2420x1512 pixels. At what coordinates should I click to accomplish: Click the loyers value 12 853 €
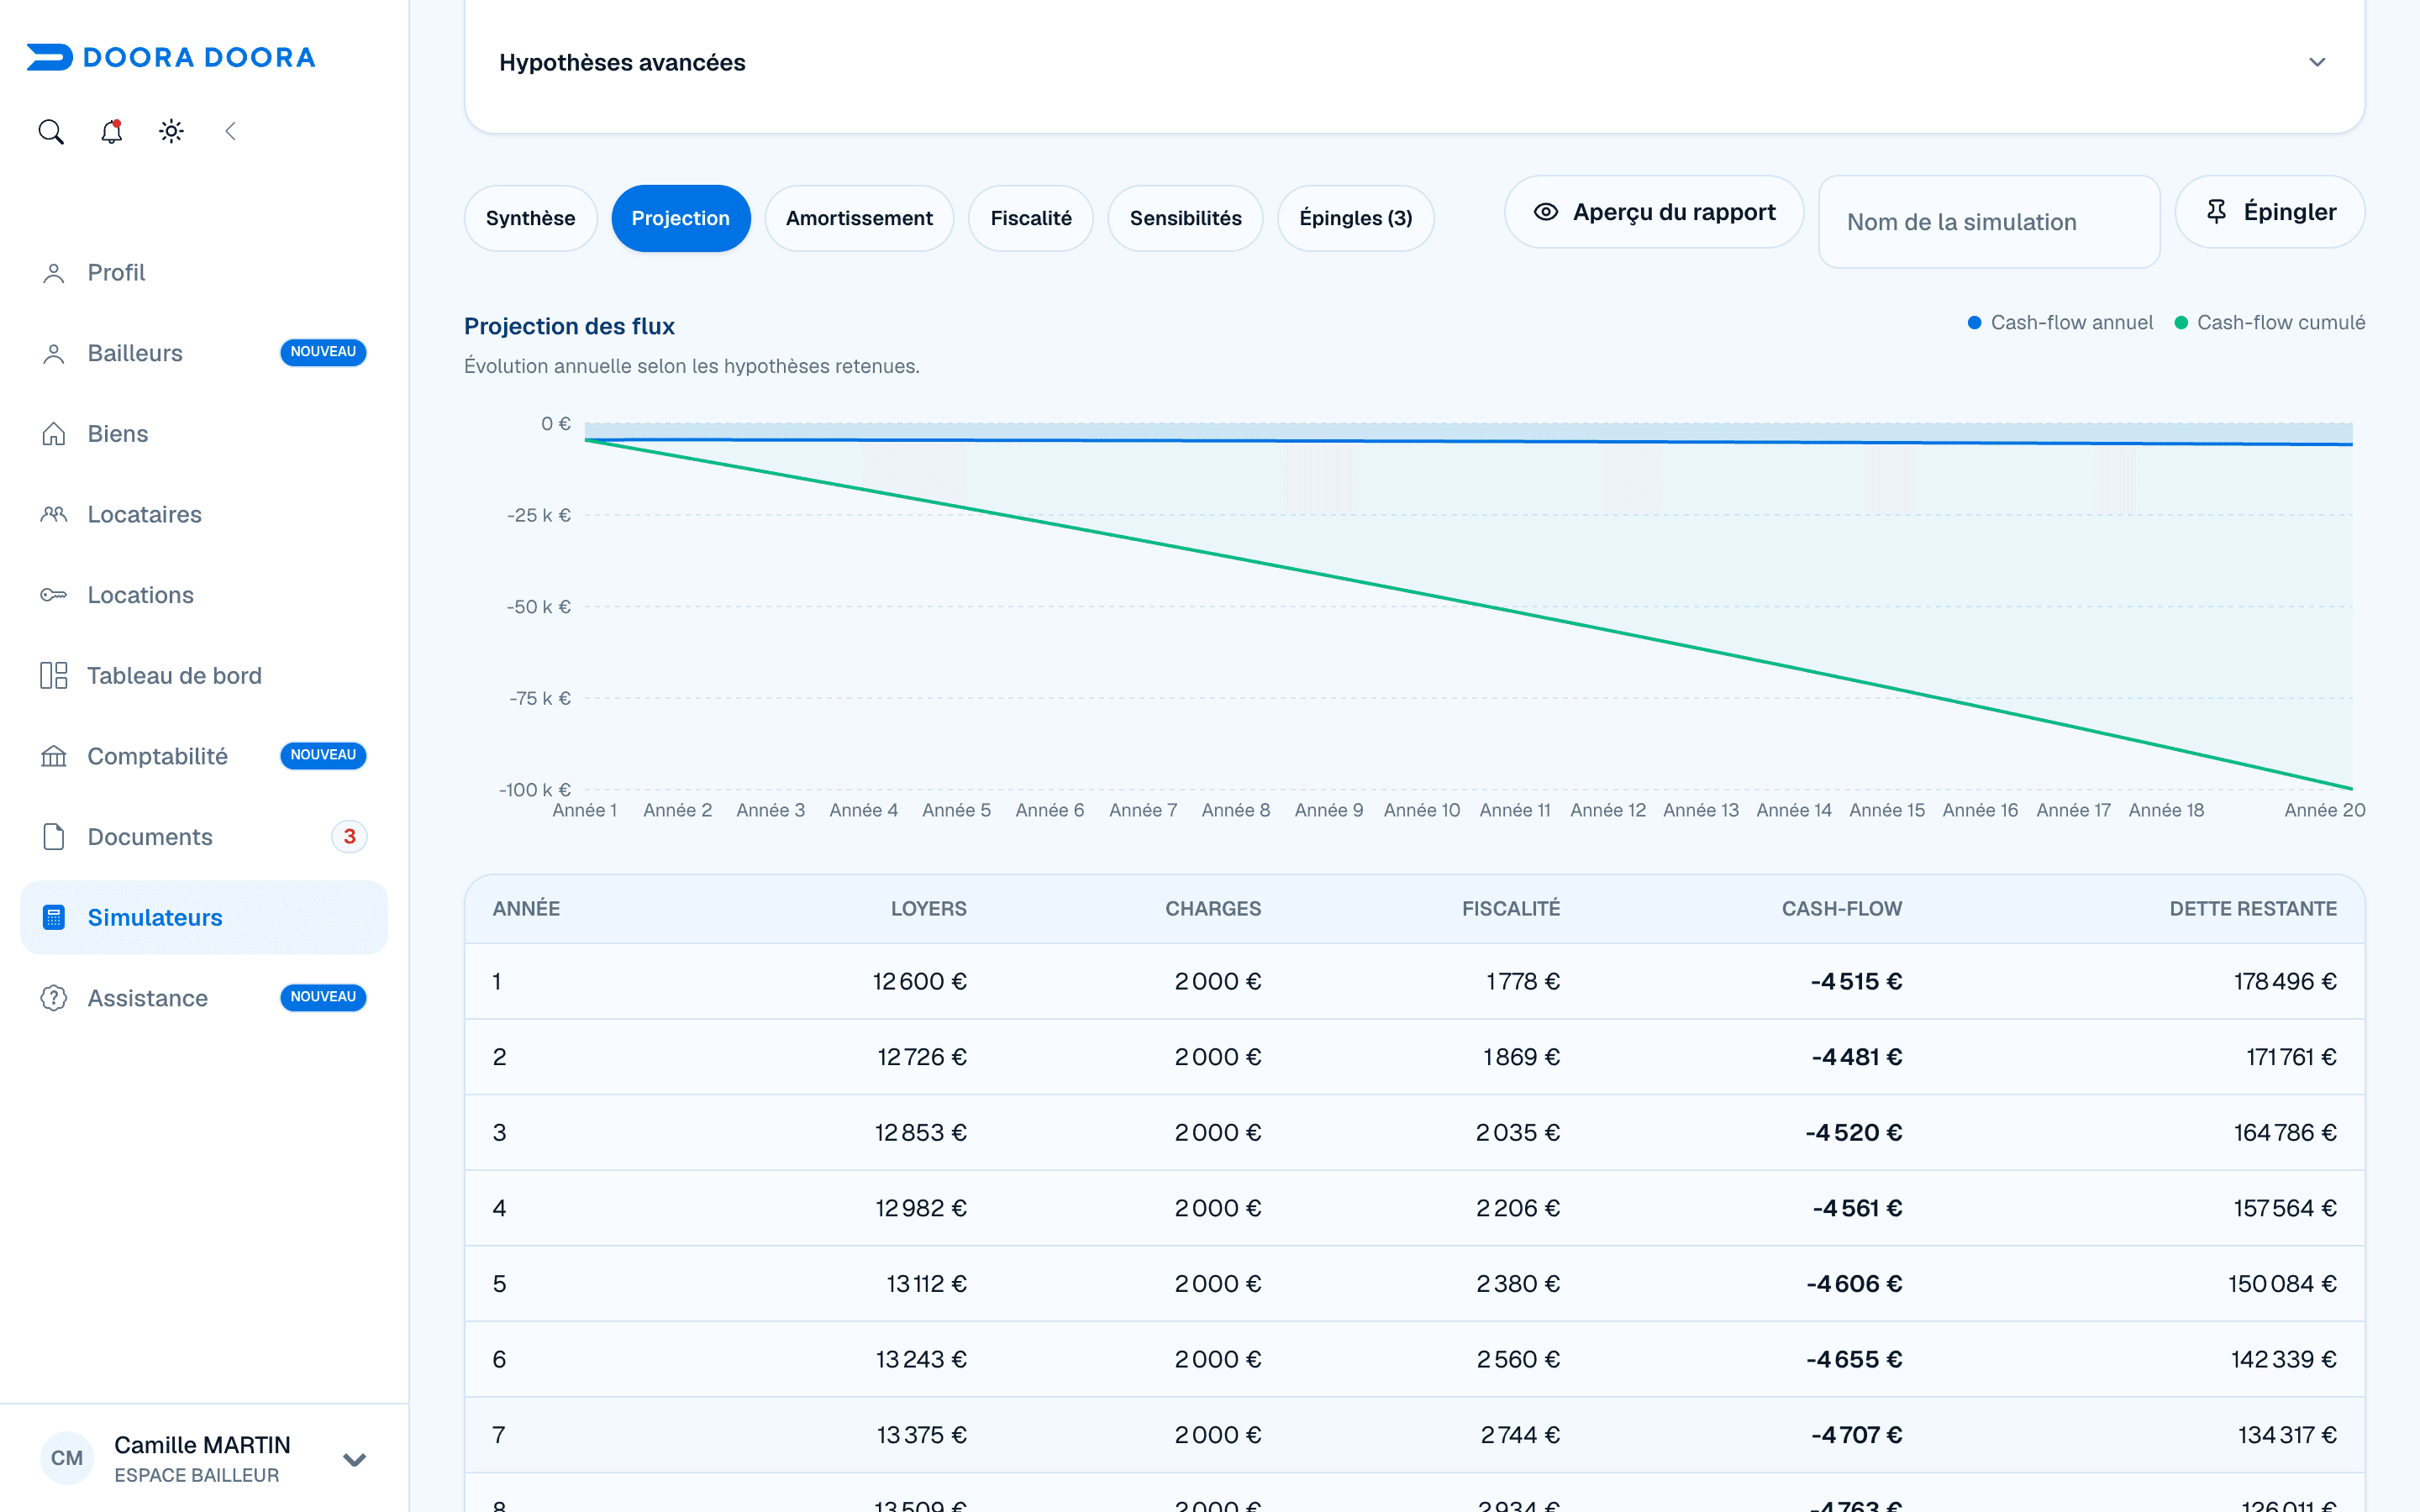[921, 1133]
